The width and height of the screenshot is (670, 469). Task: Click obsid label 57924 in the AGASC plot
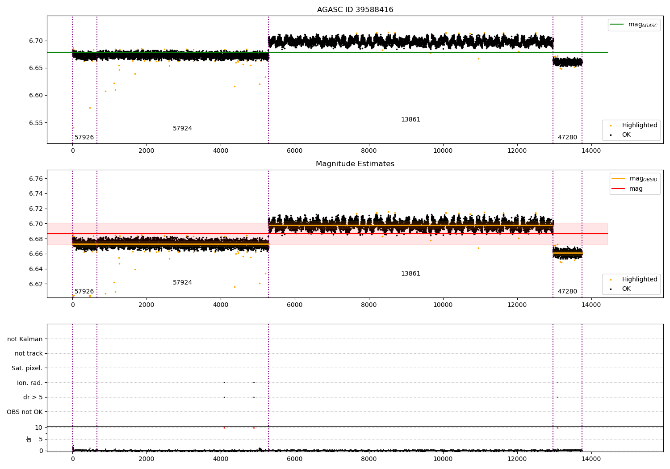point(182,129)
